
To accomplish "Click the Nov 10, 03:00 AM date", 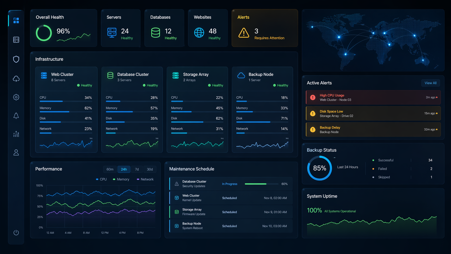I will (x=275, y=226).
